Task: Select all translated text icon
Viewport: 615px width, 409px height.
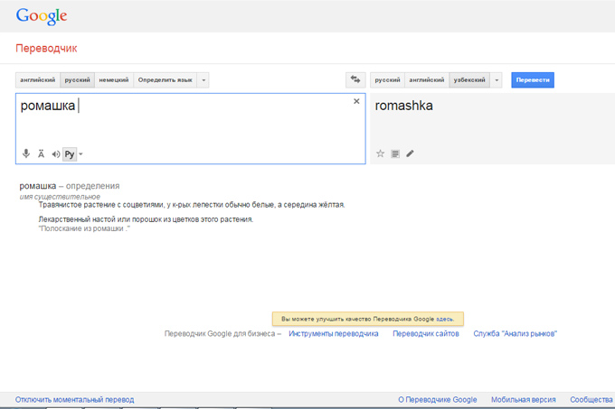Action: 395,153
